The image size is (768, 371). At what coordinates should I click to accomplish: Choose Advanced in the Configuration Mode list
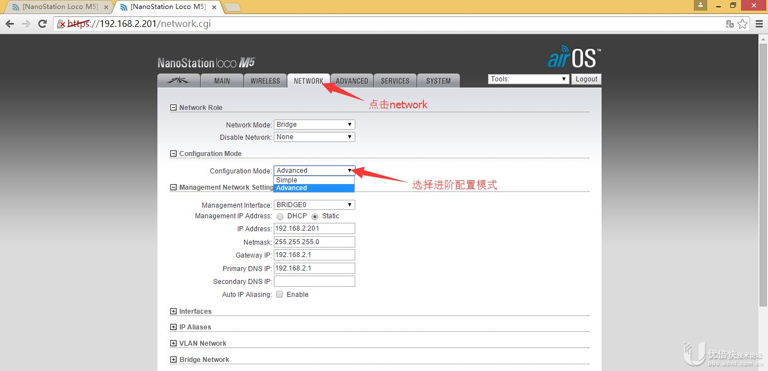[314, 188]
